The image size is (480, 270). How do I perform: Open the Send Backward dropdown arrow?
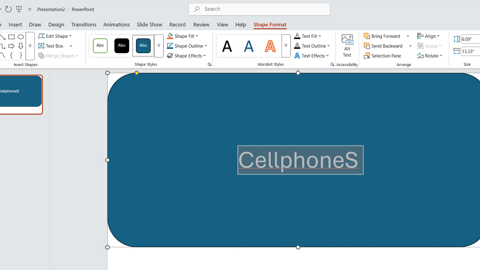click(x=410, y=46)
